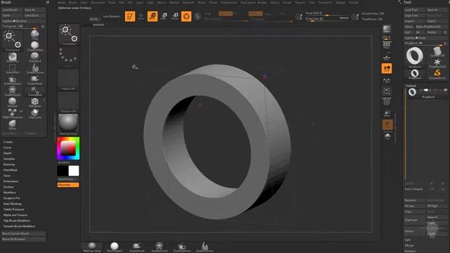Image resolution: width=450 pixels, height=253 pixels.
Task: Click Load Brush button
Action: coord(13,10)
